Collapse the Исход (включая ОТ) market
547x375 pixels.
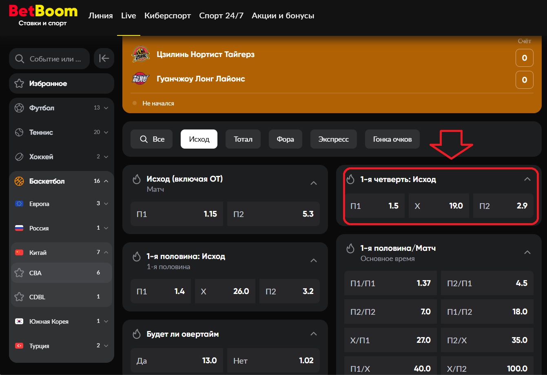[x=314, y=183]
